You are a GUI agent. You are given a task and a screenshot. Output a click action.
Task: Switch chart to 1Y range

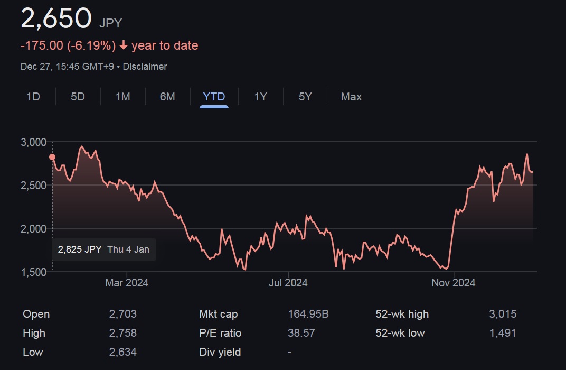[260, 97]
